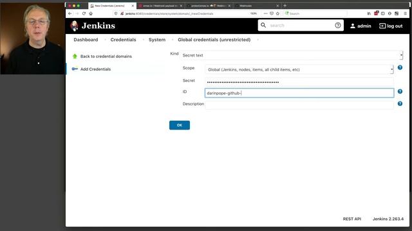Click the browser address bar URL
Viewport: 412px width, 231px height.
pos(169,13)
